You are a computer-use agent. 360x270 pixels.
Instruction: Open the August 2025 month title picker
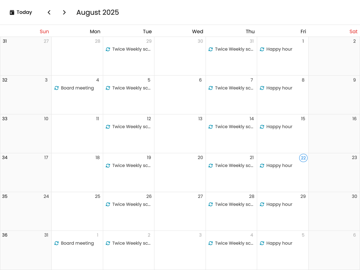(x=98, y=13)
